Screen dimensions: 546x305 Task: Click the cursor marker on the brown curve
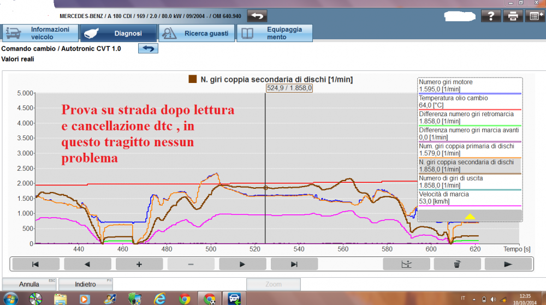[265, 188]
